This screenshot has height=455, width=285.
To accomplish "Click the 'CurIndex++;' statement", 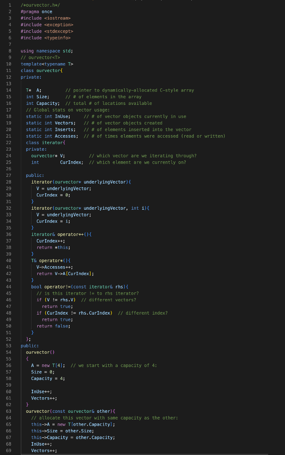I will pos(51,241).
